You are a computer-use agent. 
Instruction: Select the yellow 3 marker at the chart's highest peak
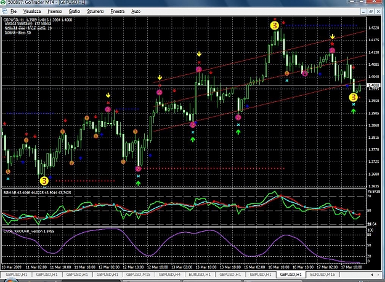coord(275,25)
